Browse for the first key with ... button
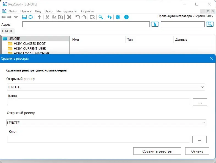Screen dimensions: 216x163 [x=200, y=102]
